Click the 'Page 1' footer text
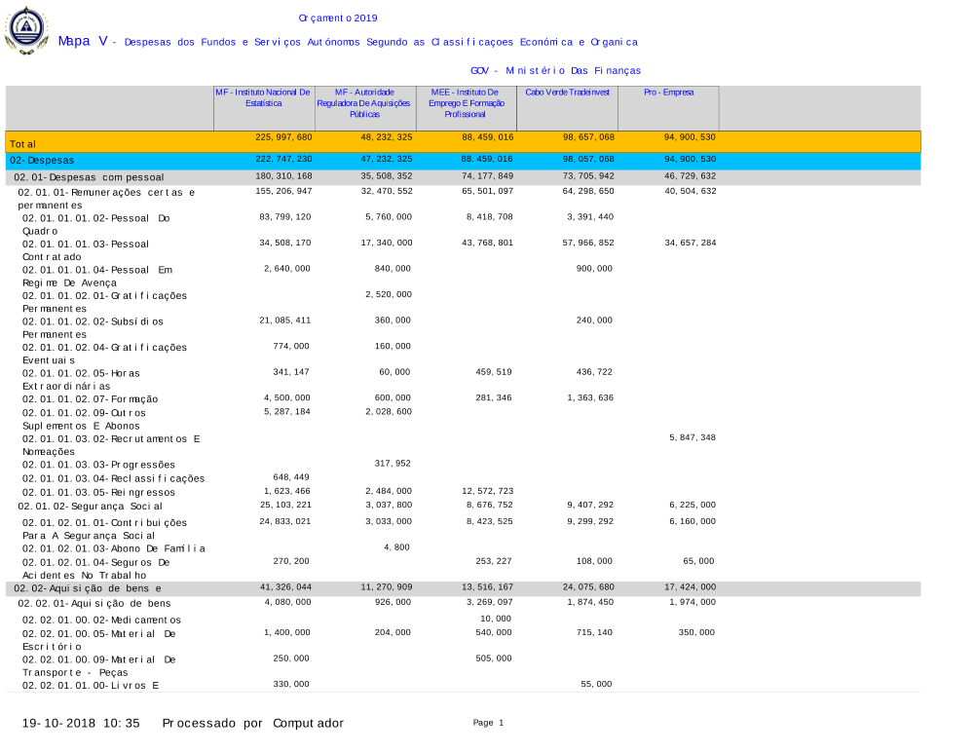 [x=488, y=723]
